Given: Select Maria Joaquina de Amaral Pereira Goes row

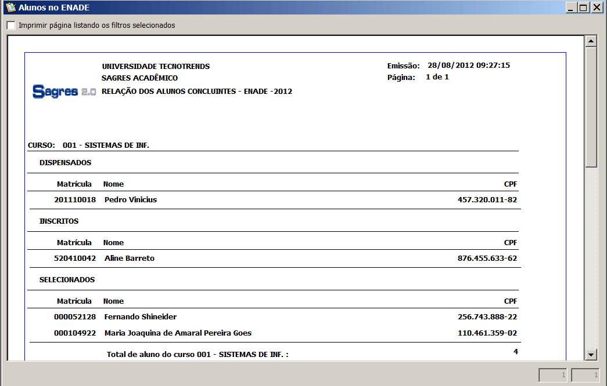Looking at the screenshot, I should point(178,333).
